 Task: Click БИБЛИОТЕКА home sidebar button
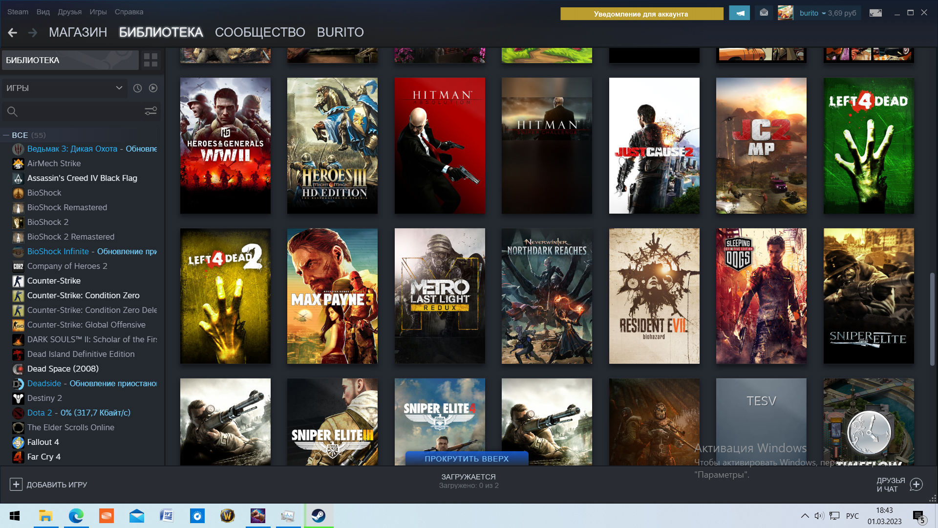coord(70,60)
